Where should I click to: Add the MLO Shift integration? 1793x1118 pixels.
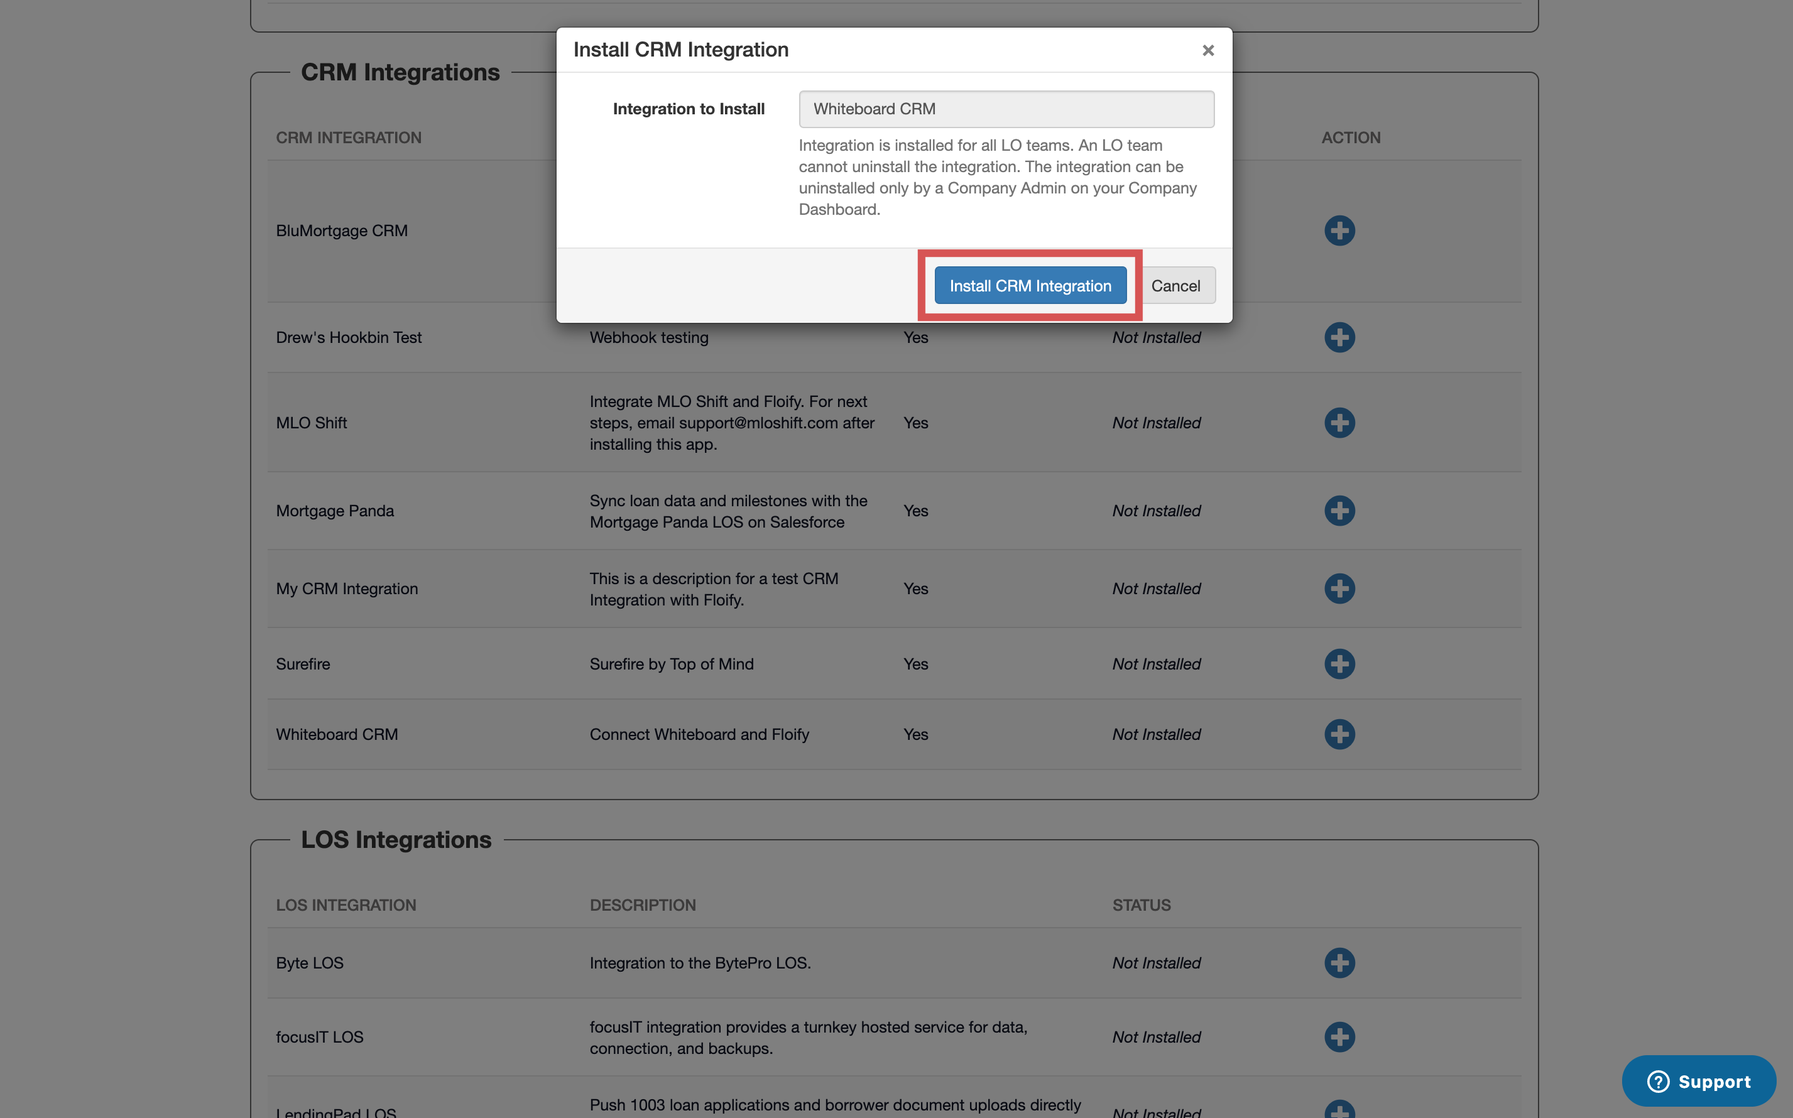[1339, 423]
